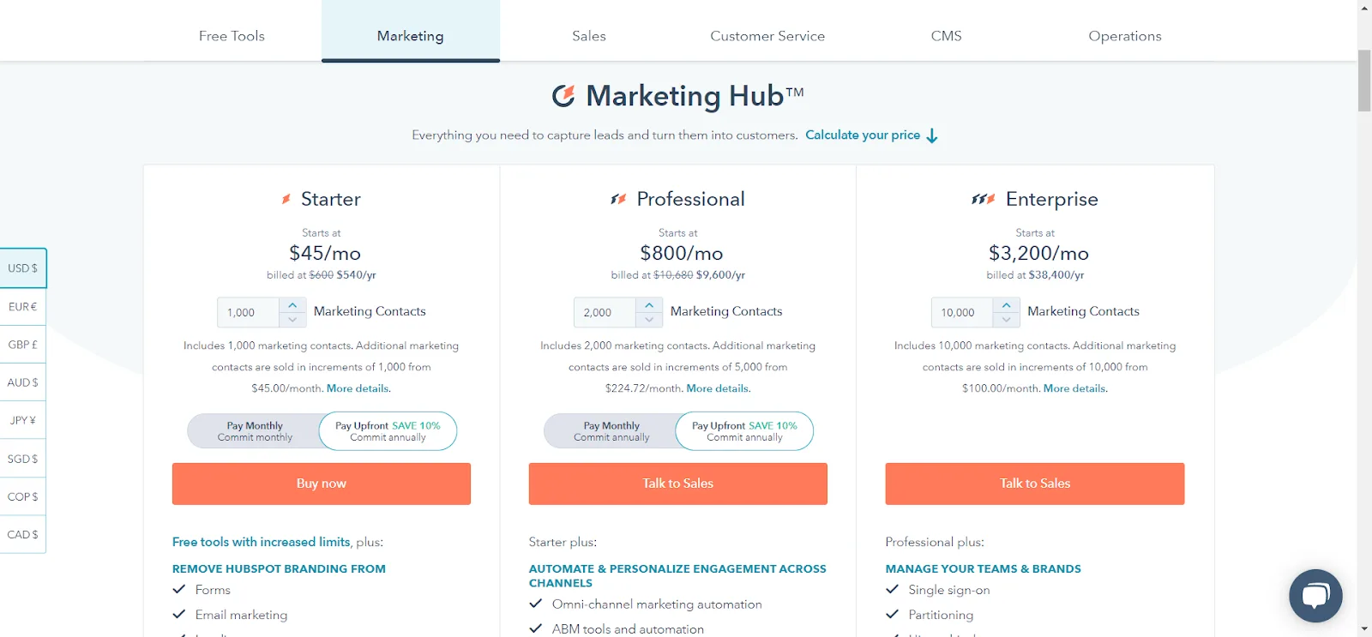Open More details link in Enterprise plan

point(1074,388)
